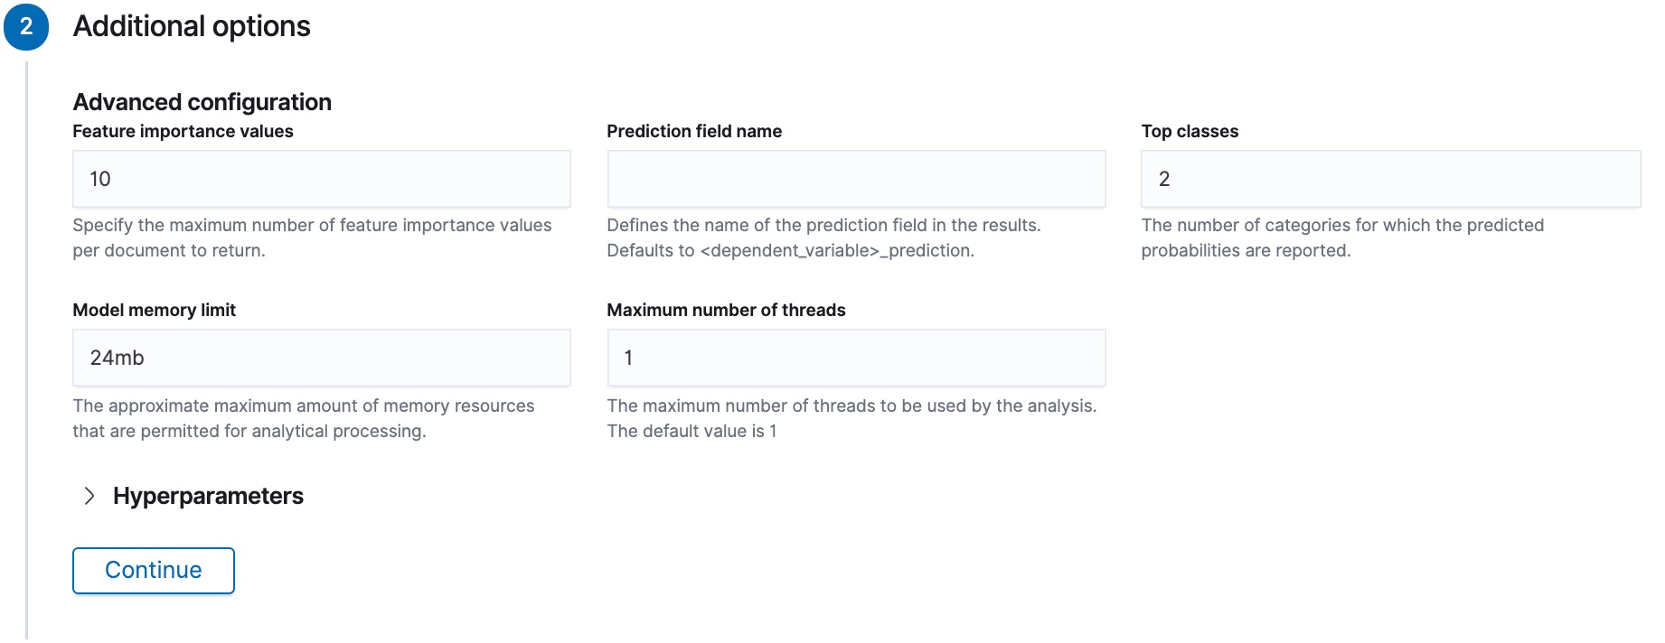Click the empty prediction field name box

[x=856, y=178]
